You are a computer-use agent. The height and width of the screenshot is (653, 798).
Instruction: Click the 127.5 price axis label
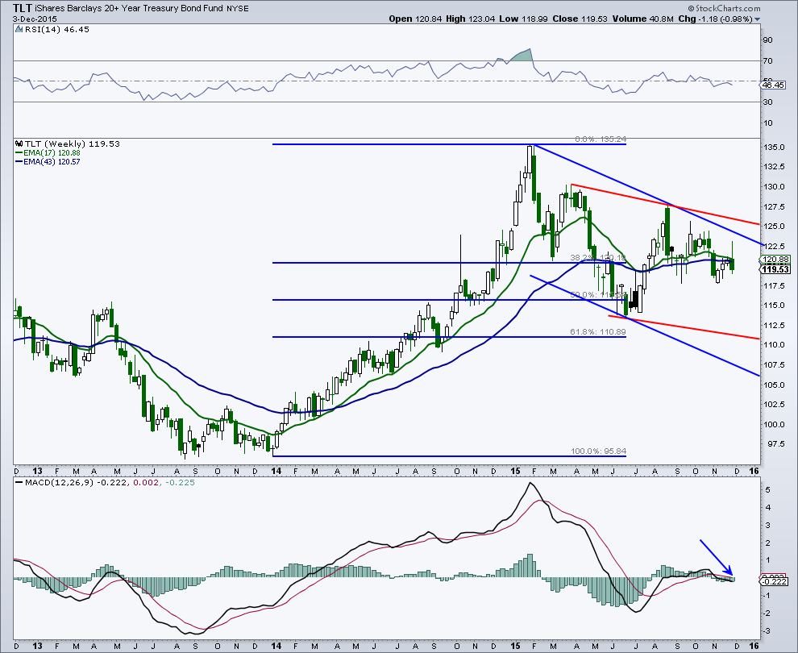click(x=774, y=206)
